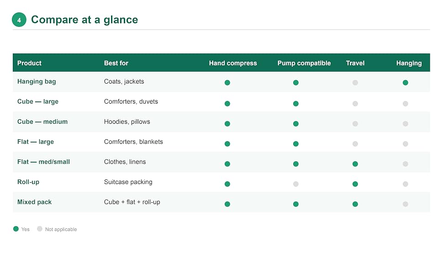Click the Best for column header
This screenshot has width=443, height=274.
click(x=116, y=63)
